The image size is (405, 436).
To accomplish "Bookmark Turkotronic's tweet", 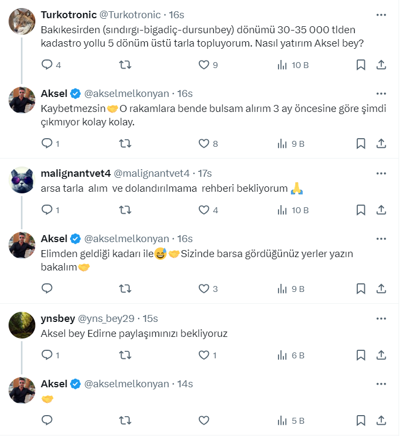I will (x=361, y=65).
